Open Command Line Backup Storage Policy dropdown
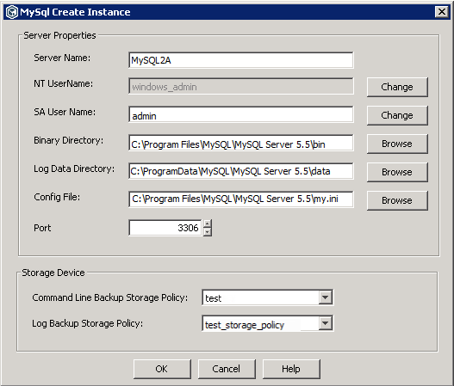The height and width of the screenshot is (386, 454). (325, 297)
